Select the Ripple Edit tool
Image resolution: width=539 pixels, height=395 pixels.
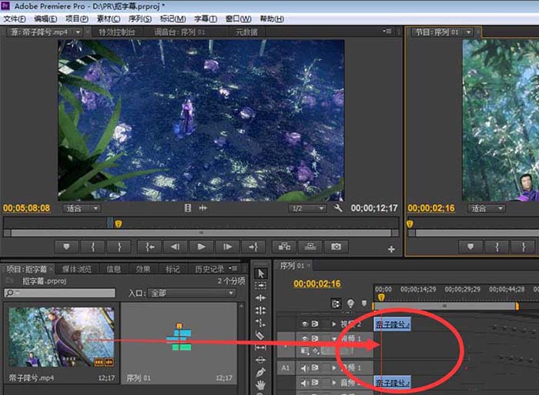(x=260, y=298)
